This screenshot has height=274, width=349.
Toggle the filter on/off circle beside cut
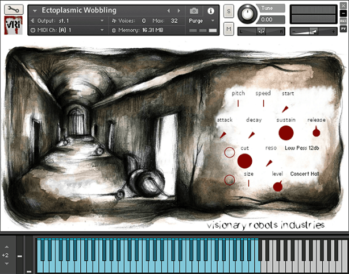click(x=229, y=152)
